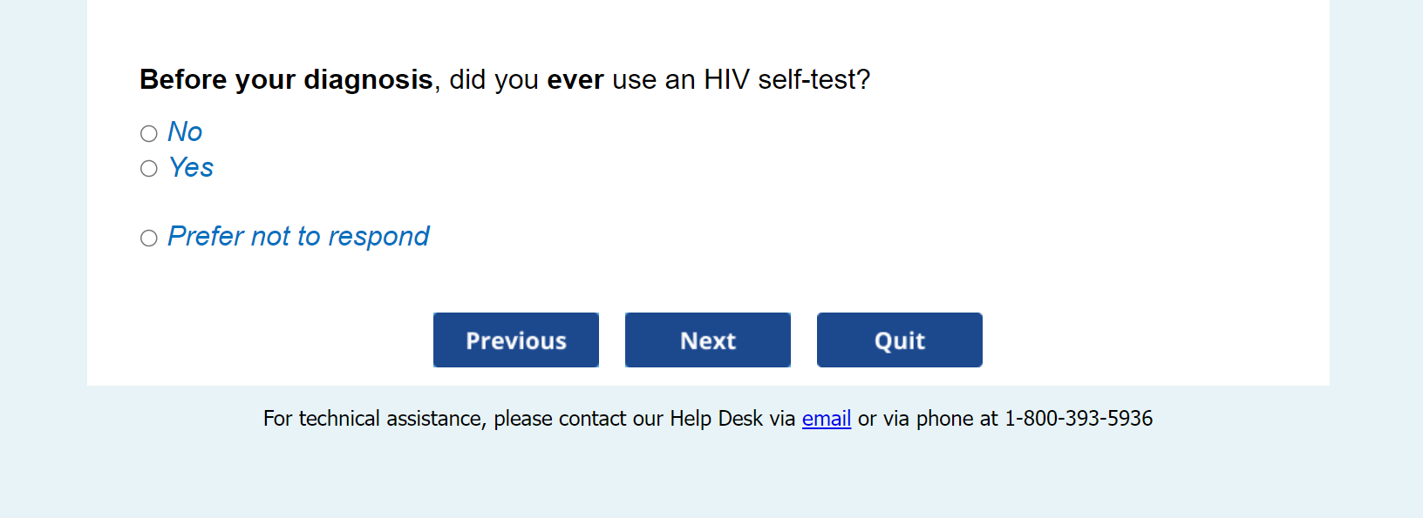Open the Help Desk email link
Screen dimensions: 1423x518
click(826, 419)
